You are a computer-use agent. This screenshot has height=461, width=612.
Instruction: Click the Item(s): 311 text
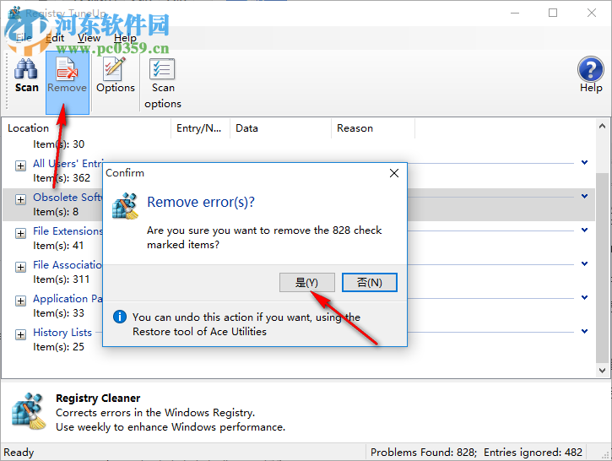[62, 279]
